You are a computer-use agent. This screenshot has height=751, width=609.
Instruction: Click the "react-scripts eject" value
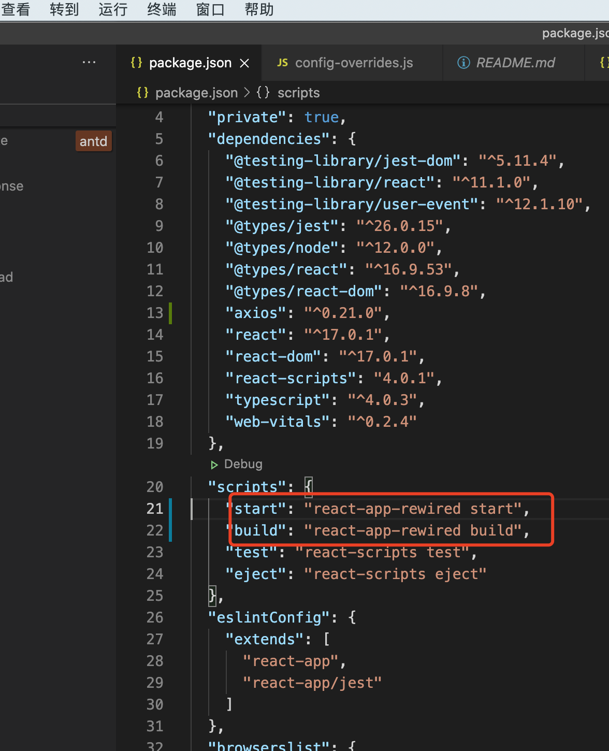coord(395,574)
